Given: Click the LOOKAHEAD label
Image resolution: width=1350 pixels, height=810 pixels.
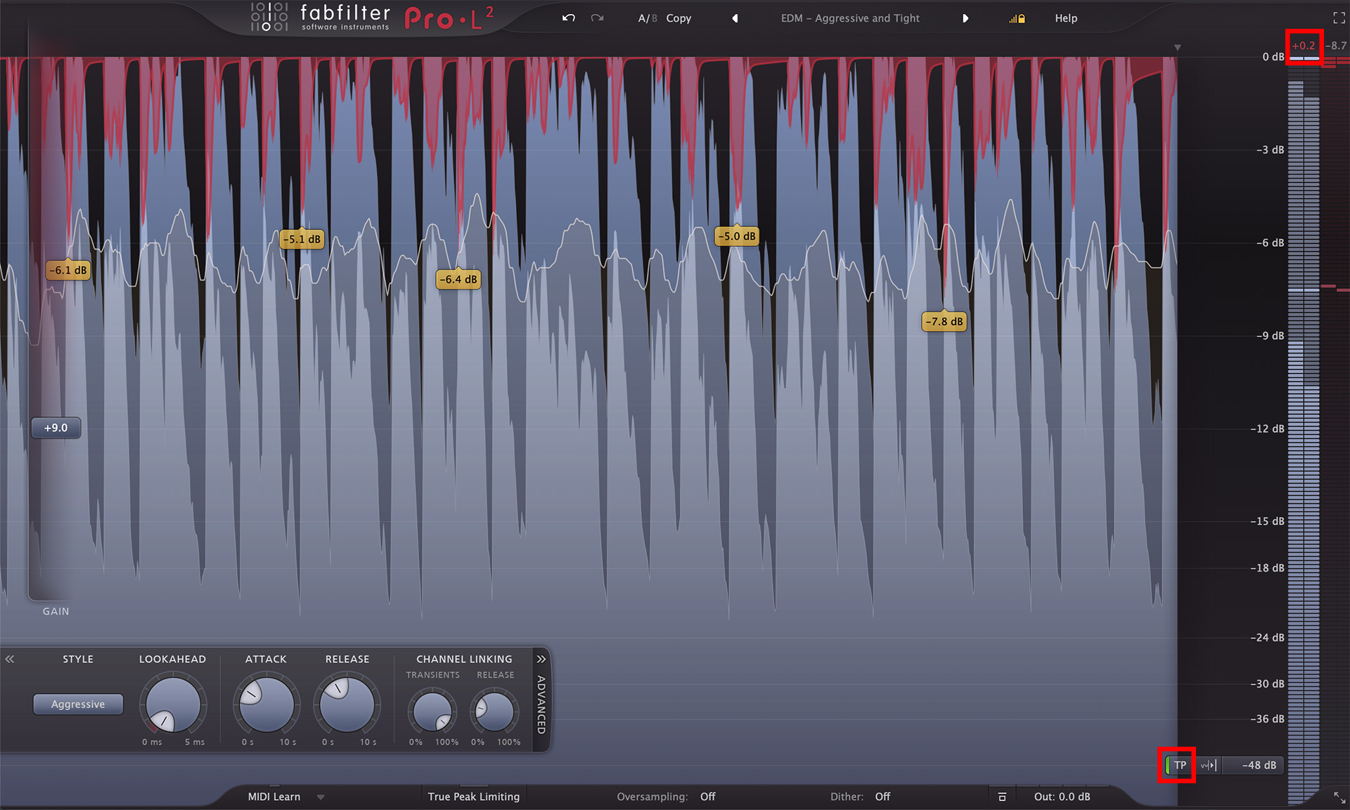Looking at the screenshot, I should 172,659.
